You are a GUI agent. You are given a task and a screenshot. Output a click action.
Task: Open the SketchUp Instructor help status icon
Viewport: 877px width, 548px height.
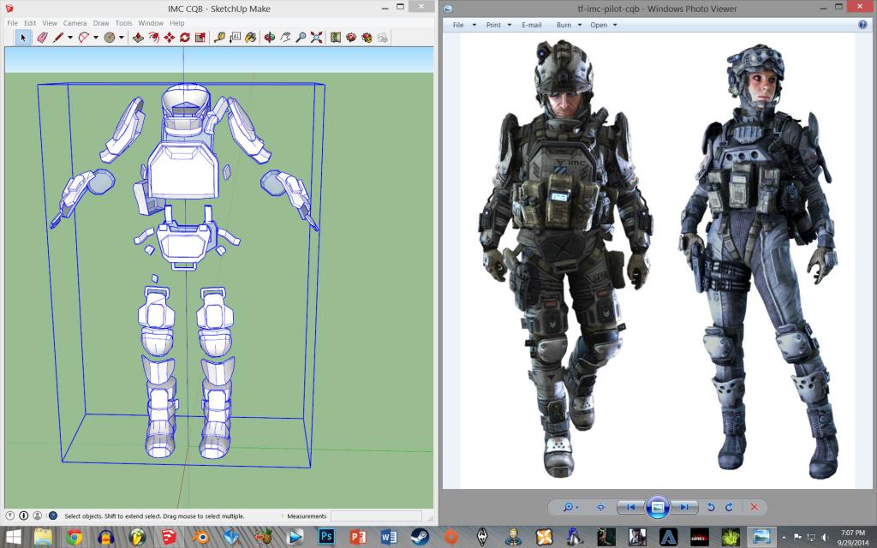click(53, 515)
